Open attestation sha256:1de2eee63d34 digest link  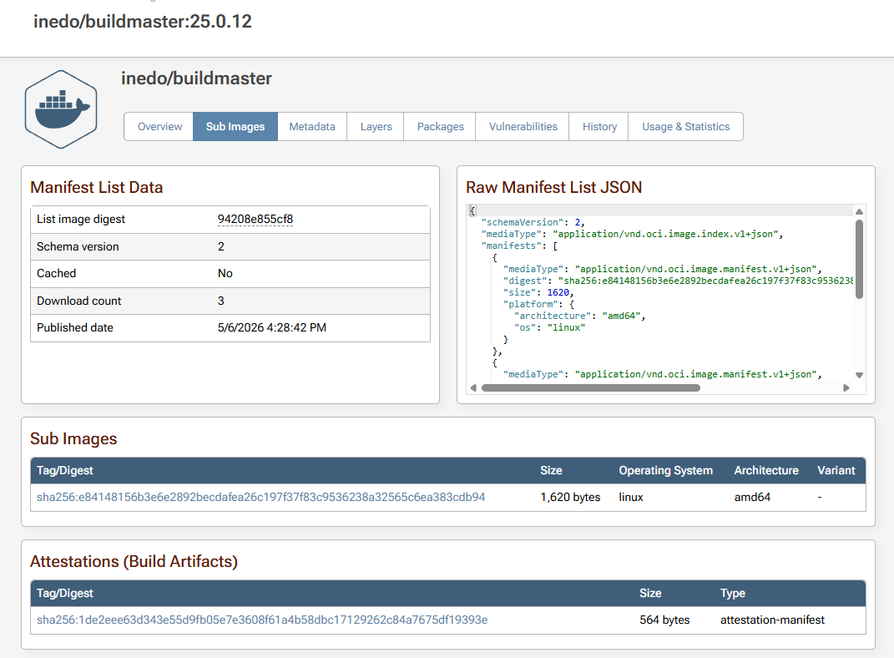tap(262, 620)
